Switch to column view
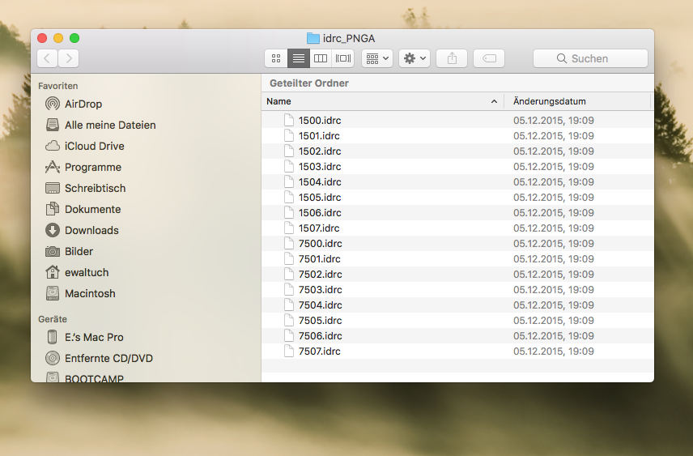This screenshot has height=456, width=693. coord(321,58)
